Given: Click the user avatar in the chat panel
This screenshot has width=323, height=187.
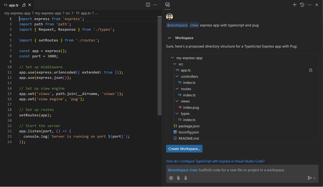Looking at the screenshot, I should tap(170, 16).
